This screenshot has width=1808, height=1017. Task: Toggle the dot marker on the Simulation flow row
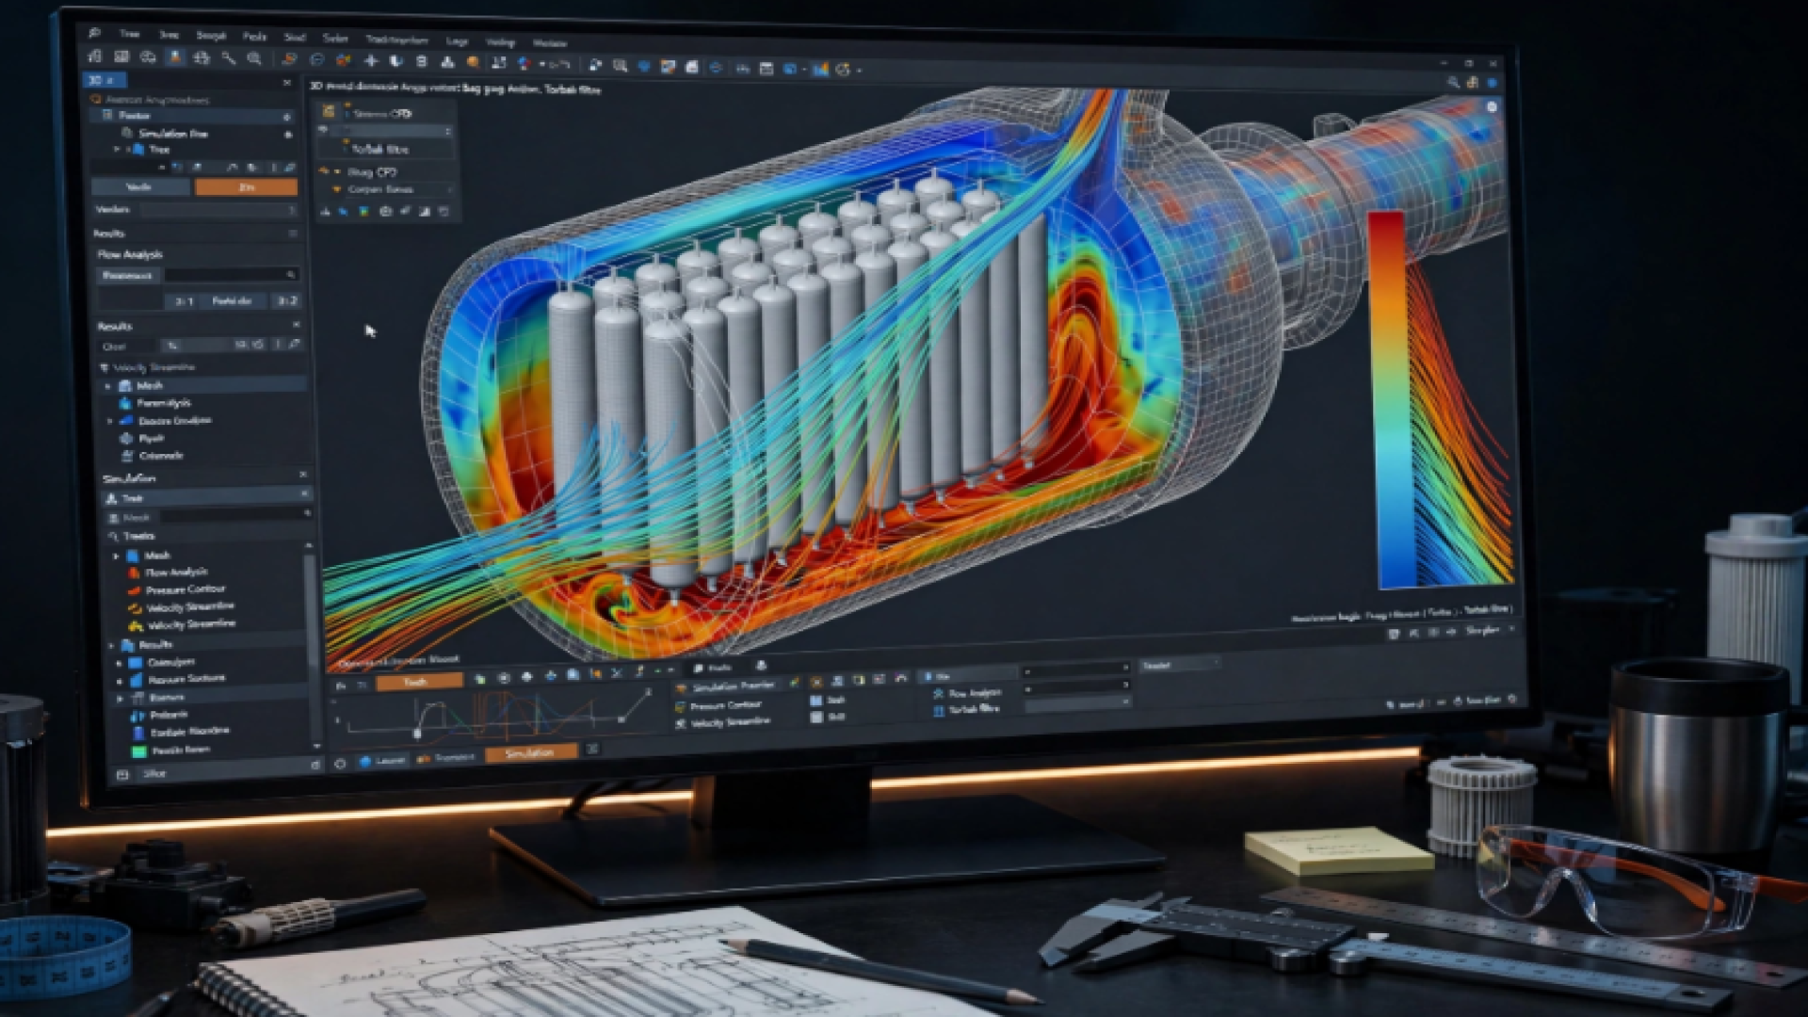[288, 135]
